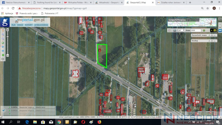Open the WIDOK menu
Image resolution: width=222 pixels, height=125 pixels.
20,25
